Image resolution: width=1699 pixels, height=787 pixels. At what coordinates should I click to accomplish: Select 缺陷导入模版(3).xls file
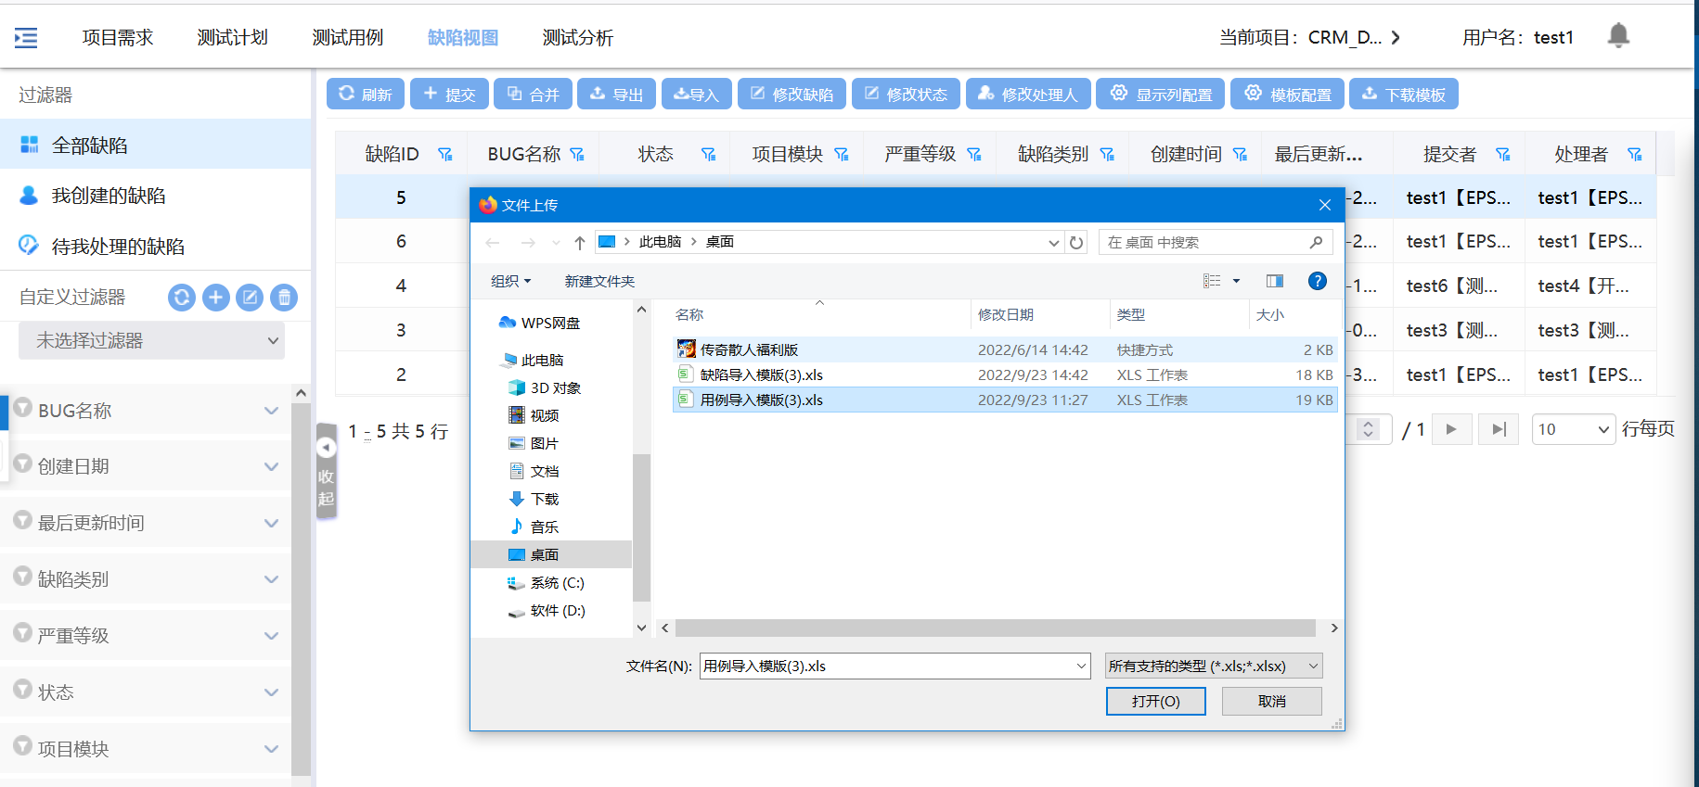[x=761, y=375]
